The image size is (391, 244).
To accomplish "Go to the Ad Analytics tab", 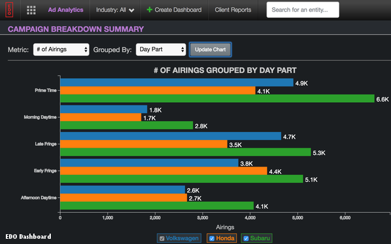I will coord(66,10).
